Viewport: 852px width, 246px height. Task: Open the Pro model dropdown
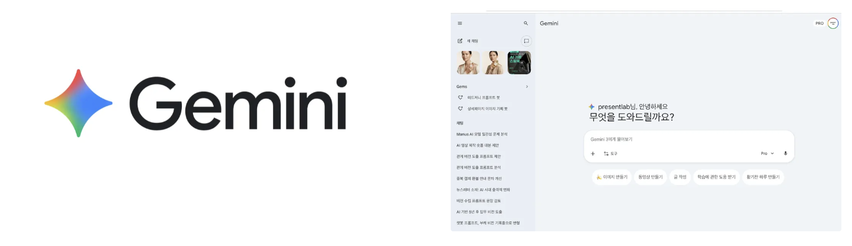click(767, 154)
